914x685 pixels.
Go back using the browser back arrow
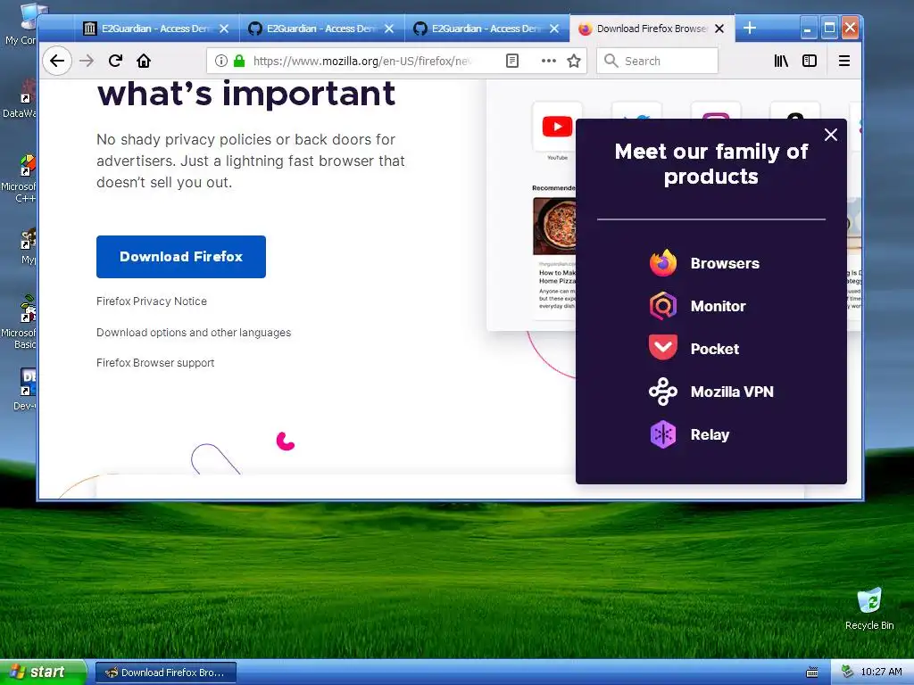coord(57,61)
